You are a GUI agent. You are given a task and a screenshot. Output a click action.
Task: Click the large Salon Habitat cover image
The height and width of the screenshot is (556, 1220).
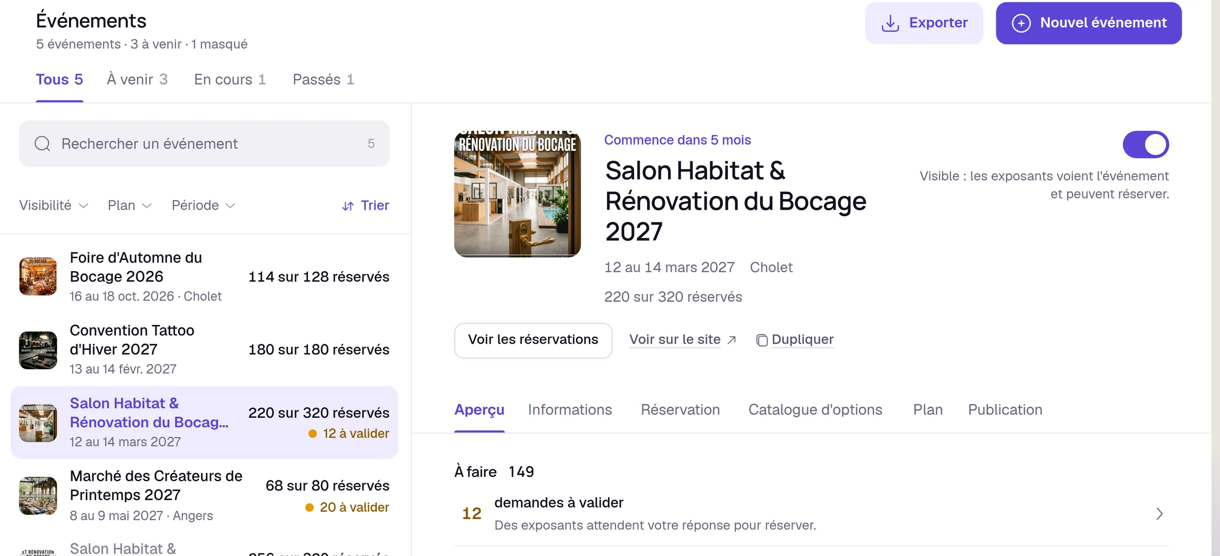[x=517, y=194]
